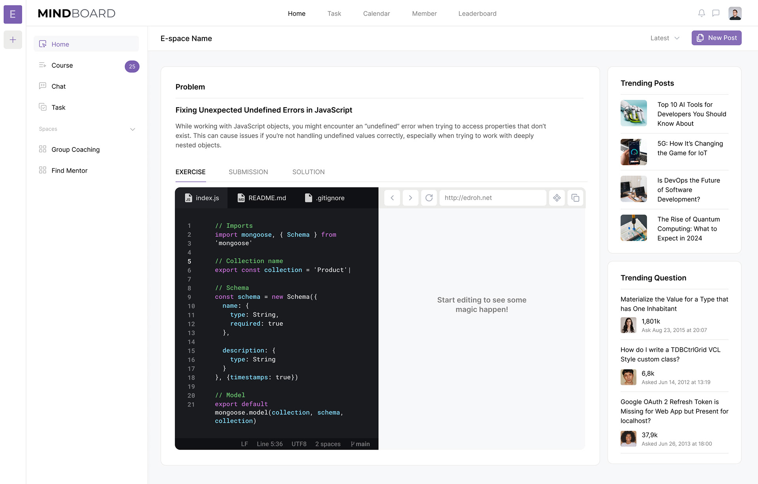Click the index.js file icon
Screen dimensions: 758x484
pos(188,198)
